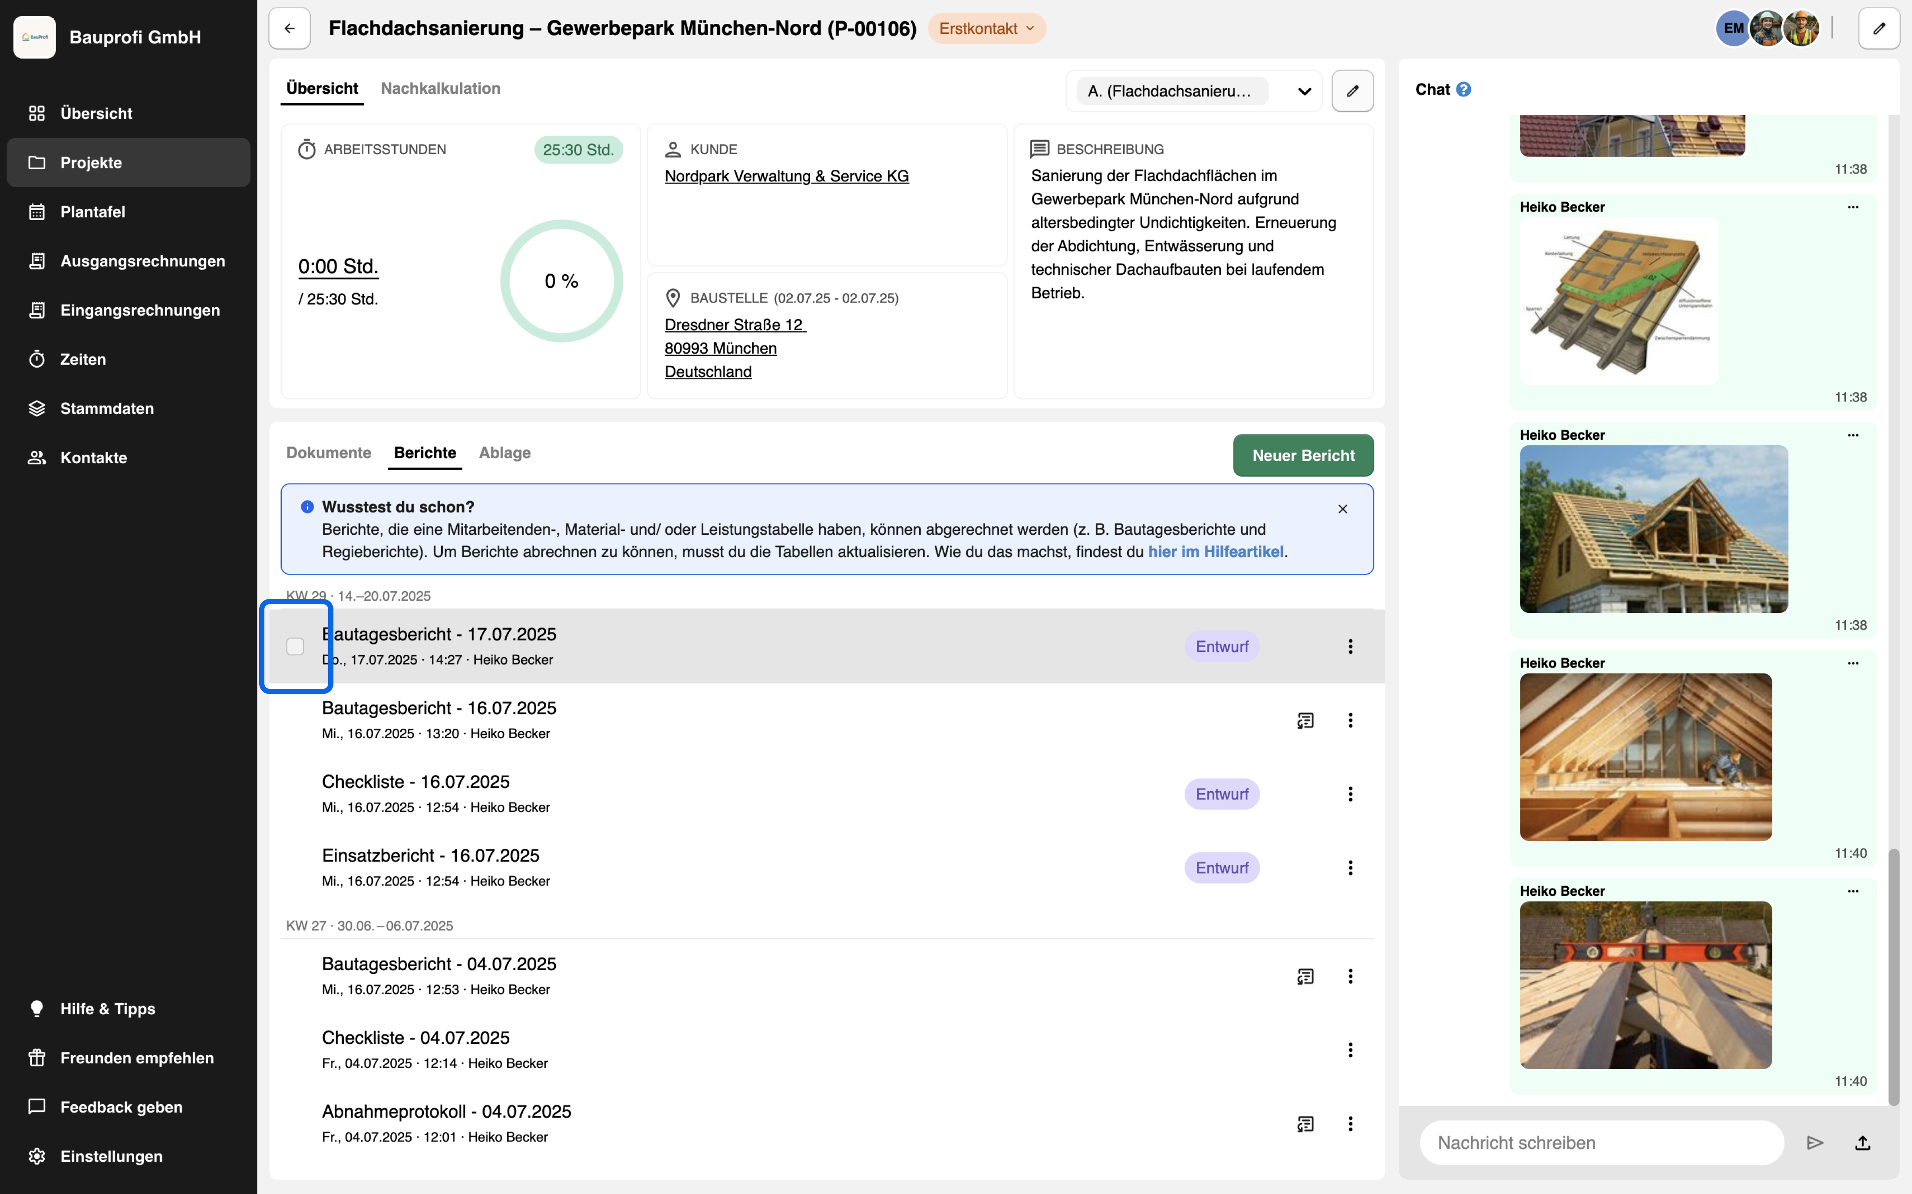Click the EM user avatar

pyautogui.click(x=1733, y=29)
